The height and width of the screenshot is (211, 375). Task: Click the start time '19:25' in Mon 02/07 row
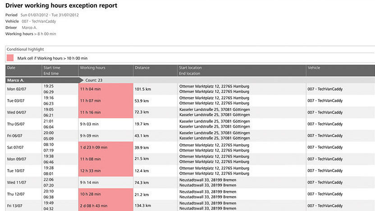[49, 86]
